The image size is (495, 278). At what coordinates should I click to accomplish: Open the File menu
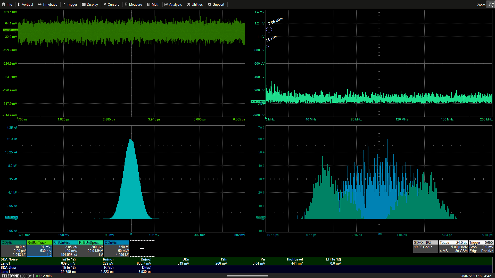point(7,4)
